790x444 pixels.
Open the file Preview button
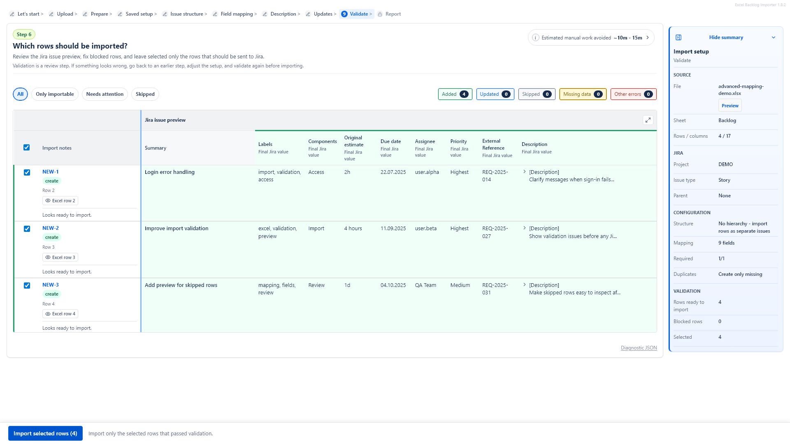point(730,106)
